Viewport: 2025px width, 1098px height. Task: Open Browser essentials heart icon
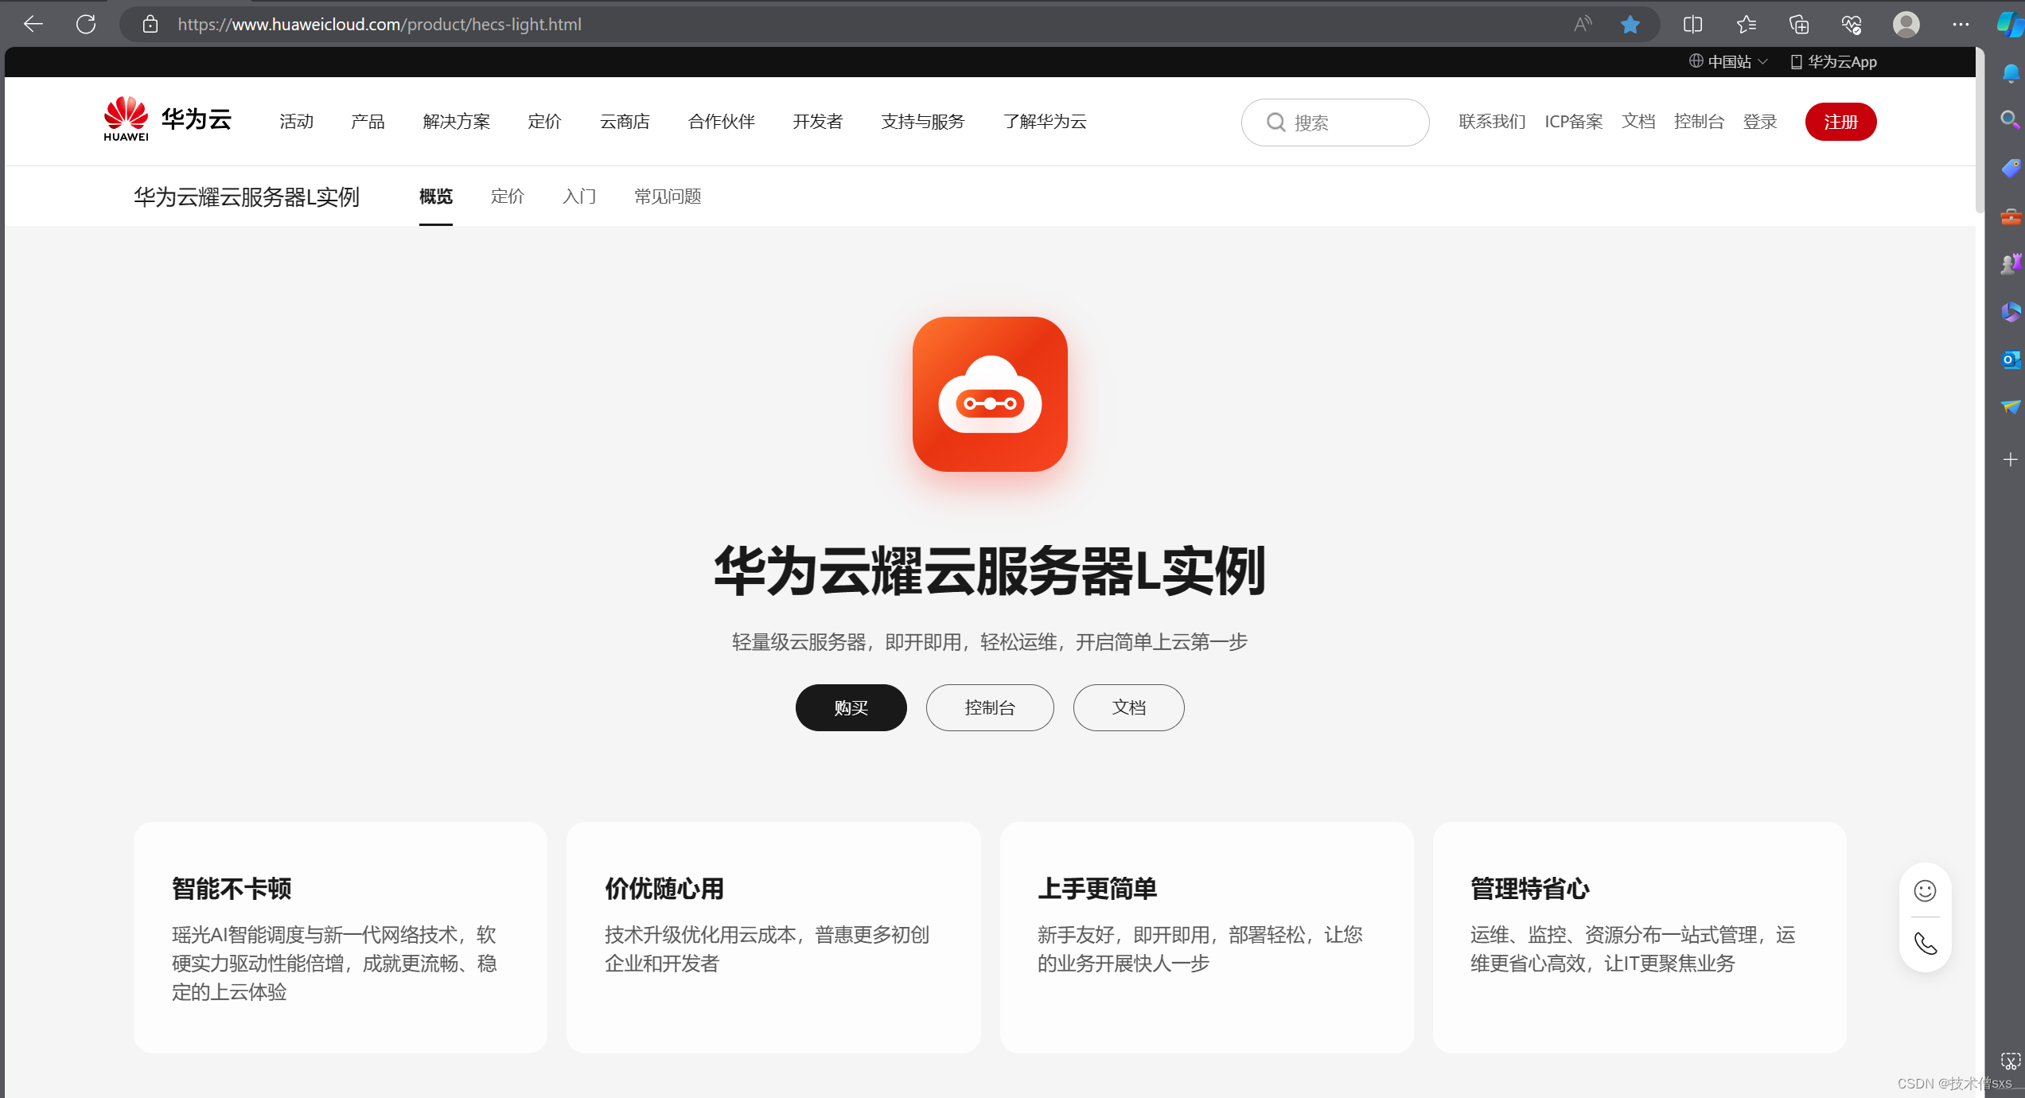click(x=1852, y=24)
